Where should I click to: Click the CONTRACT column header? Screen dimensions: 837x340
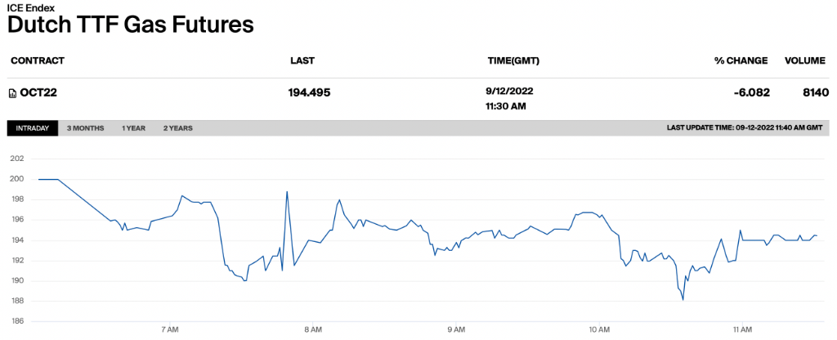(x=37, y=60)
